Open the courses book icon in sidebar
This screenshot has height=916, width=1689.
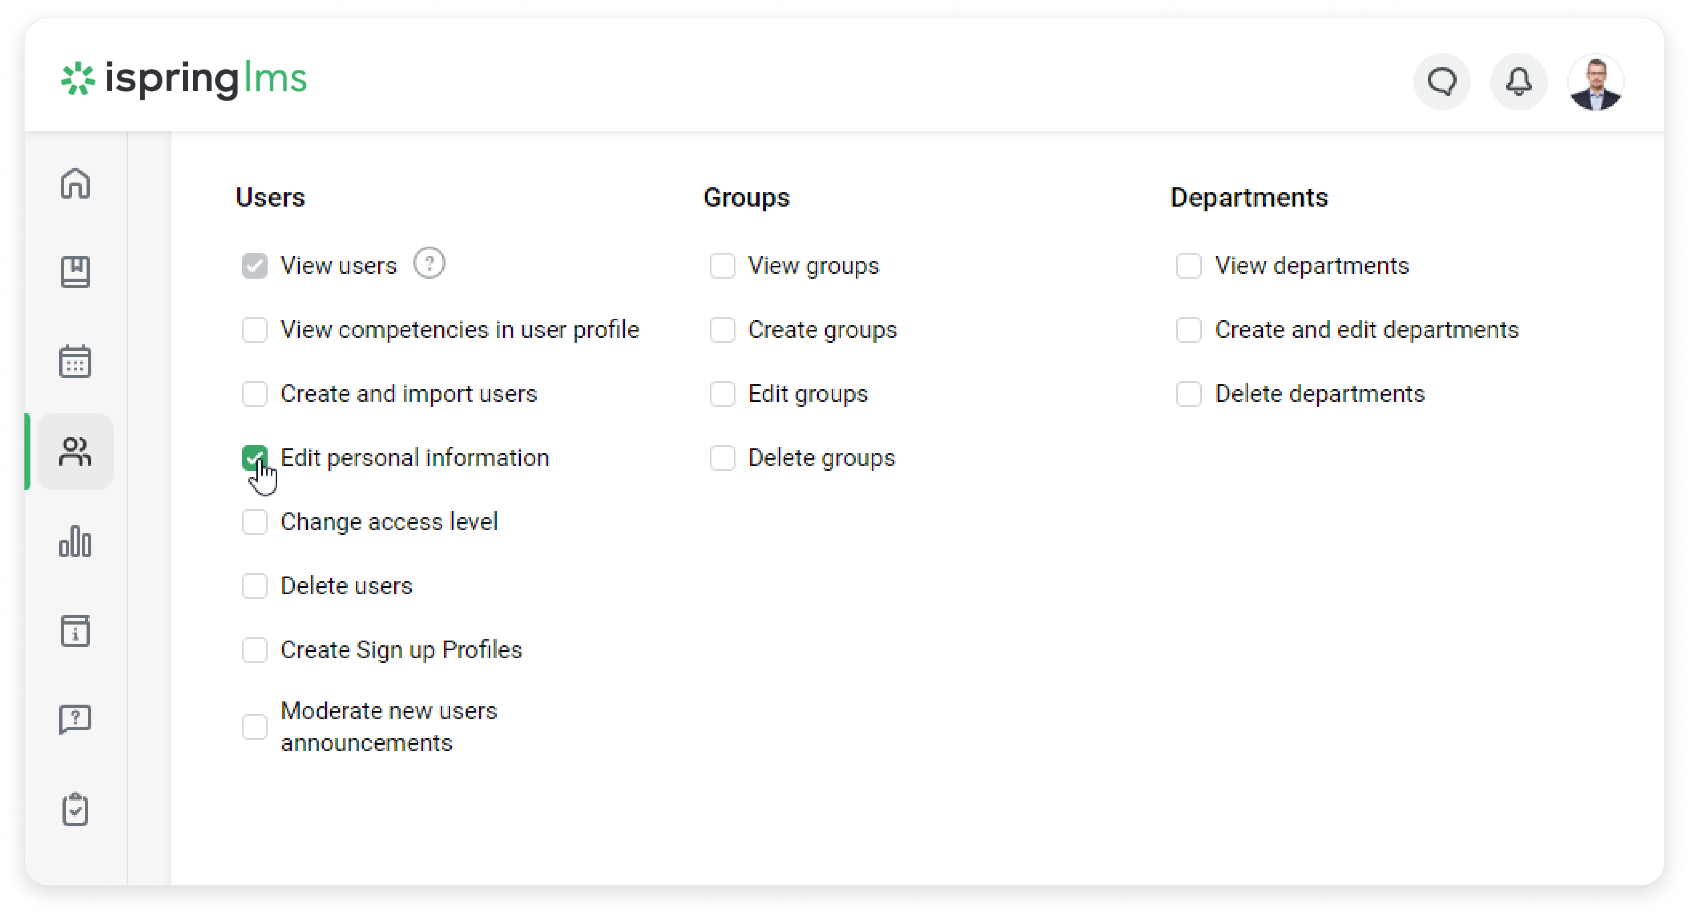[75, 272]
